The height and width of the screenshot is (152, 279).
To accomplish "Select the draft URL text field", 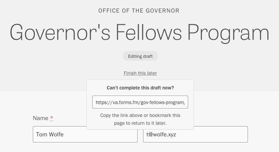I will pyautogui.click(x=140, y=102).
